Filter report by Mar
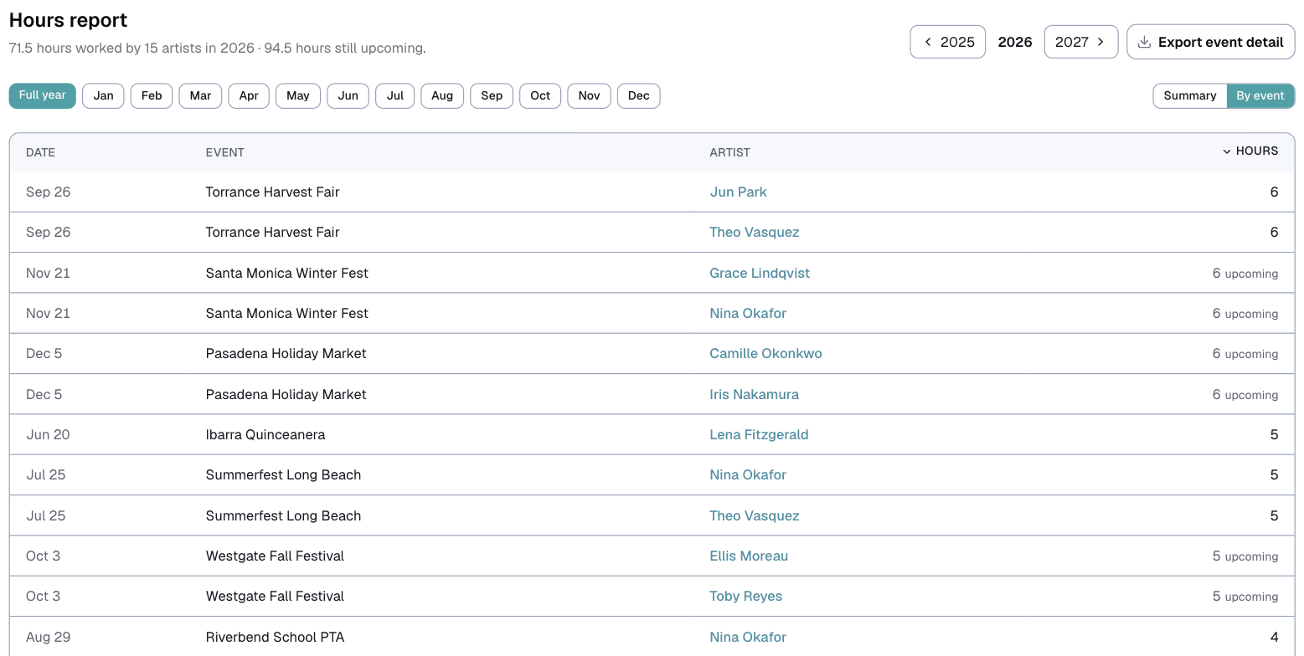Screen dimensions: 1304x656 pos(200,95)
